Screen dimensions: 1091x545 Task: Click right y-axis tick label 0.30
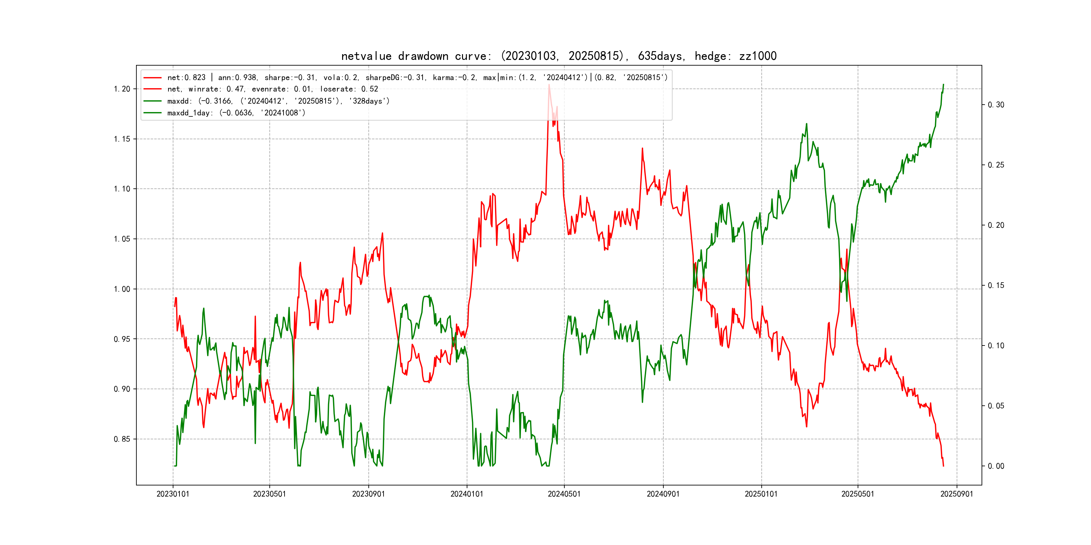click(x=996, y=105)
